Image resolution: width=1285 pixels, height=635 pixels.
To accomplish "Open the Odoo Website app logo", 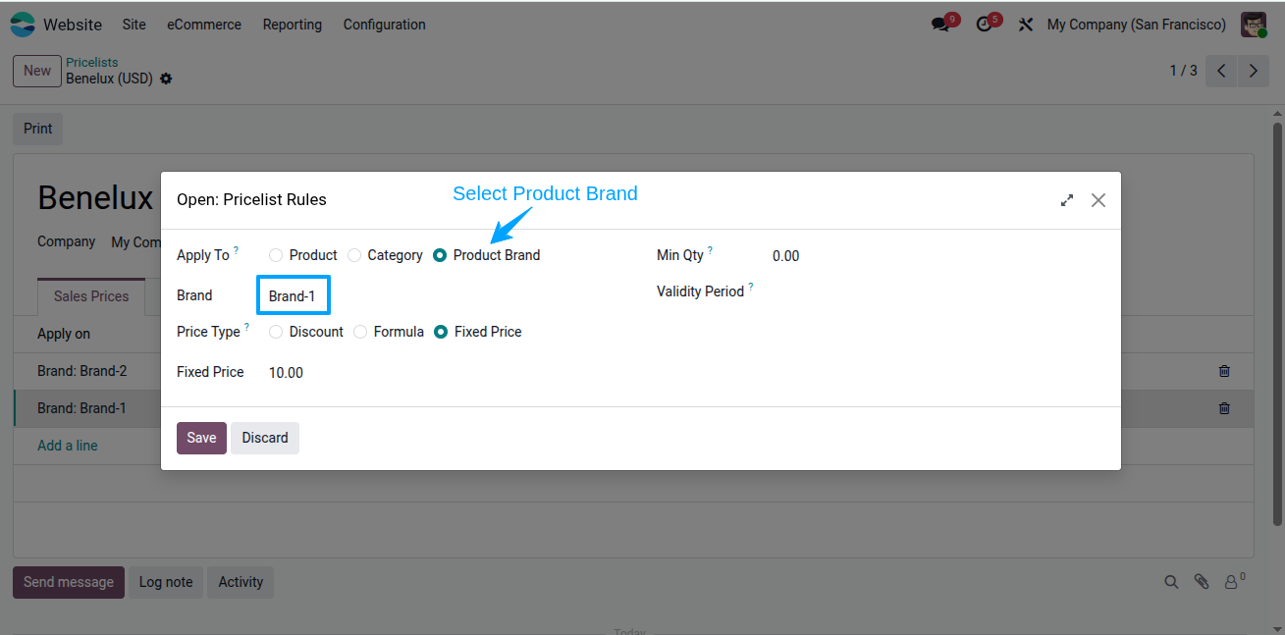I will coord(23,25).
